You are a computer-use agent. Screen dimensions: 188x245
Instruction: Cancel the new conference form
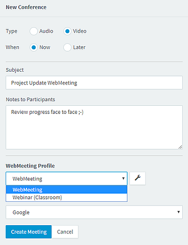(x=65, y=232)
